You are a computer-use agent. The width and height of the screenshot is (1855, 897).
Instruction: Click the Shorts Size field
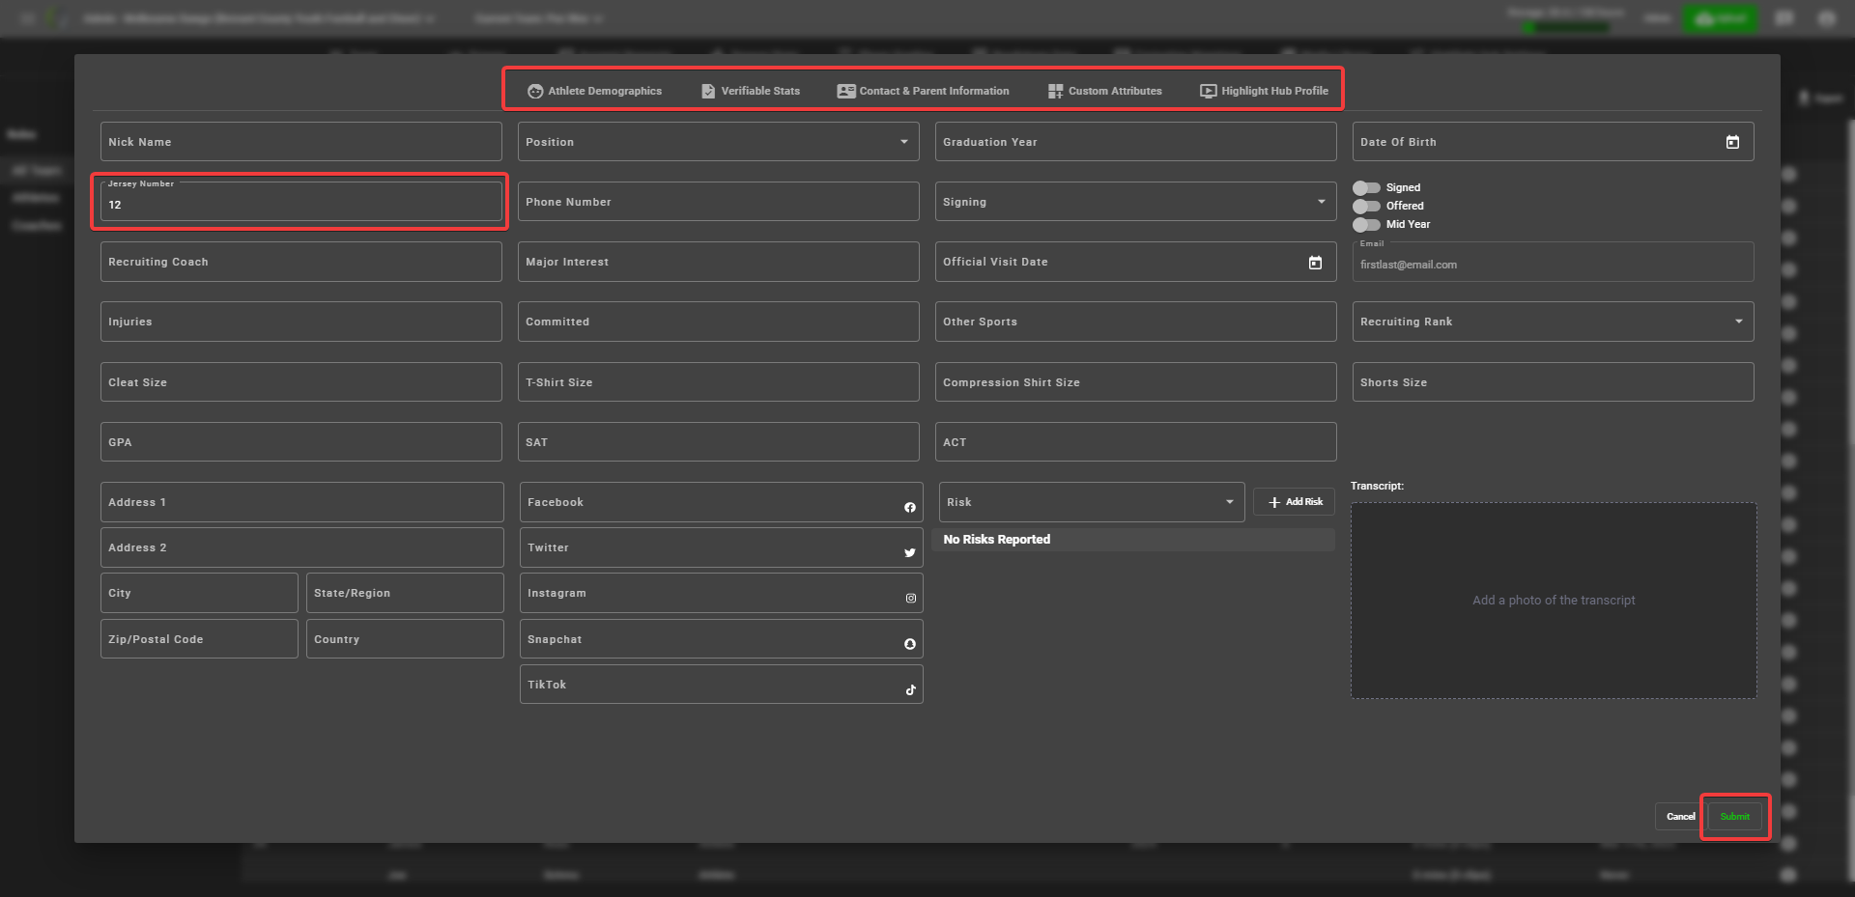point(1554,382)
